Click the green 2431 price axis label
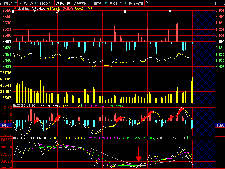225x169 pixels. tap(7, 66)
